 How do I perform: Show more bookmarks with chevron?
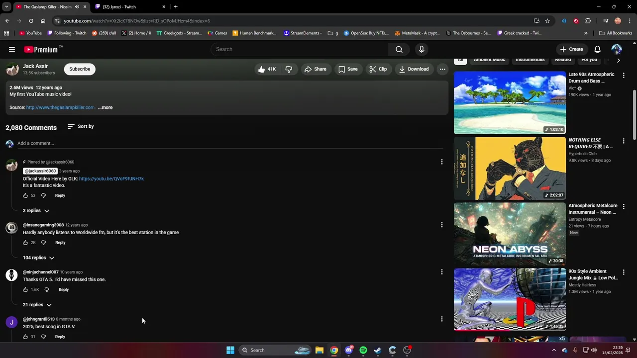click(x=586, y=33)
